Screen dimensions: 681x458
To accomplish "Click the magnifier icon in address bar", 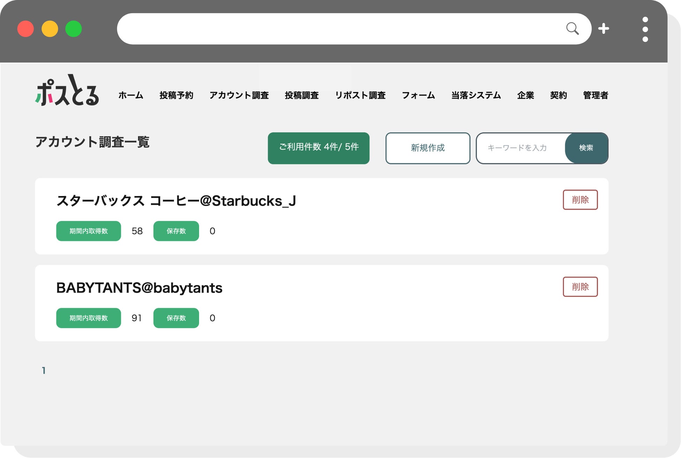I will (x=572, y=29).
